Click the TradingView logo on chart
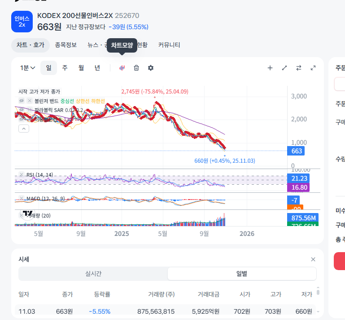 (28, 213)
